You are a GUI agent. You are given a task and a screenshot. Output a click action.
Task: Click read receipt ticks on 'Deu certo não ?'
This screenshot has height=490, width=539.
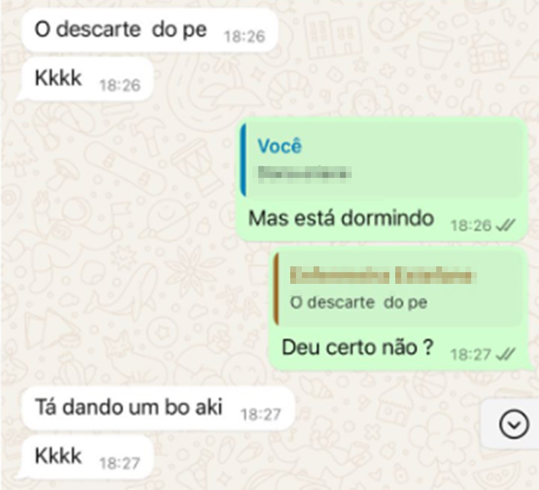pyautogui.click(x=505, y=354)
